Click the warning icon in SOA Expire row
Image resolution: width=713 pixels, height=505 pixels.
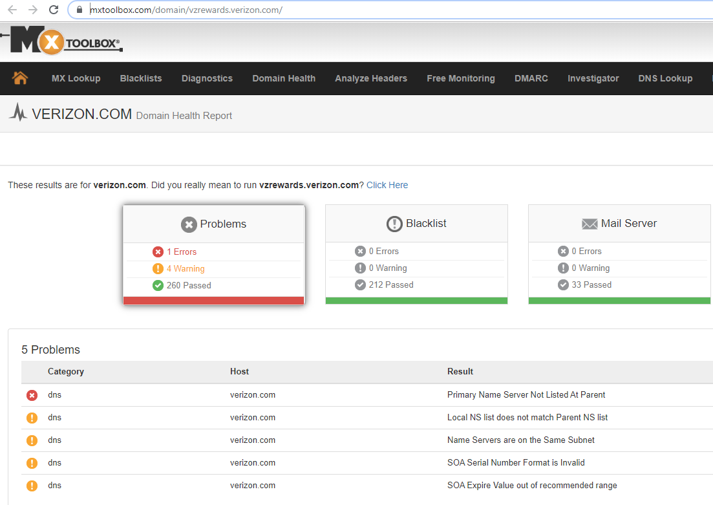tap(32, 486)
